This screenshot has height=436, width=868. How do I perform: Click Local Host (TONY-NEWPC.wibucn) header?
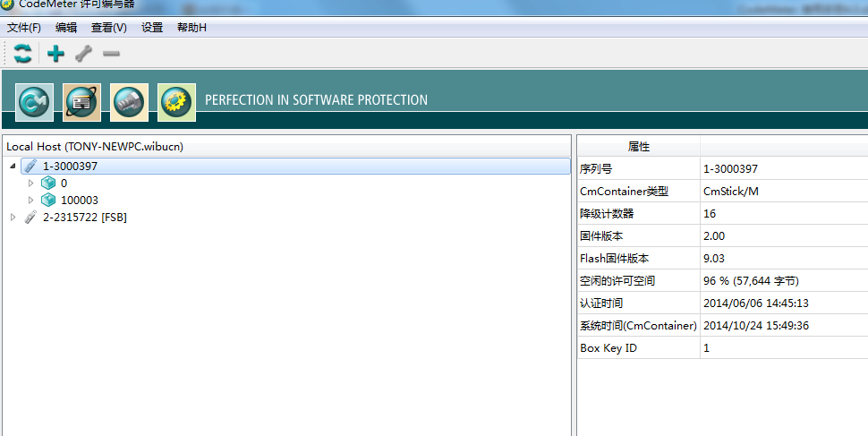click(x=95, y=147)
